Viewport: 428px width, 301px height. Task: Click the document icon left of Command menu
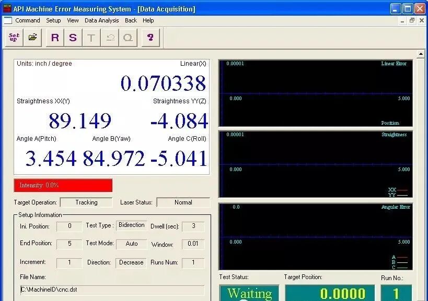coord(8,20)
